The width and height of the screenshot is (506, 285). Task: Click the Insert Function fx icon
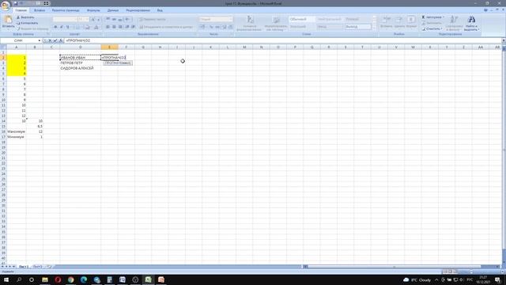coord(61,40)
